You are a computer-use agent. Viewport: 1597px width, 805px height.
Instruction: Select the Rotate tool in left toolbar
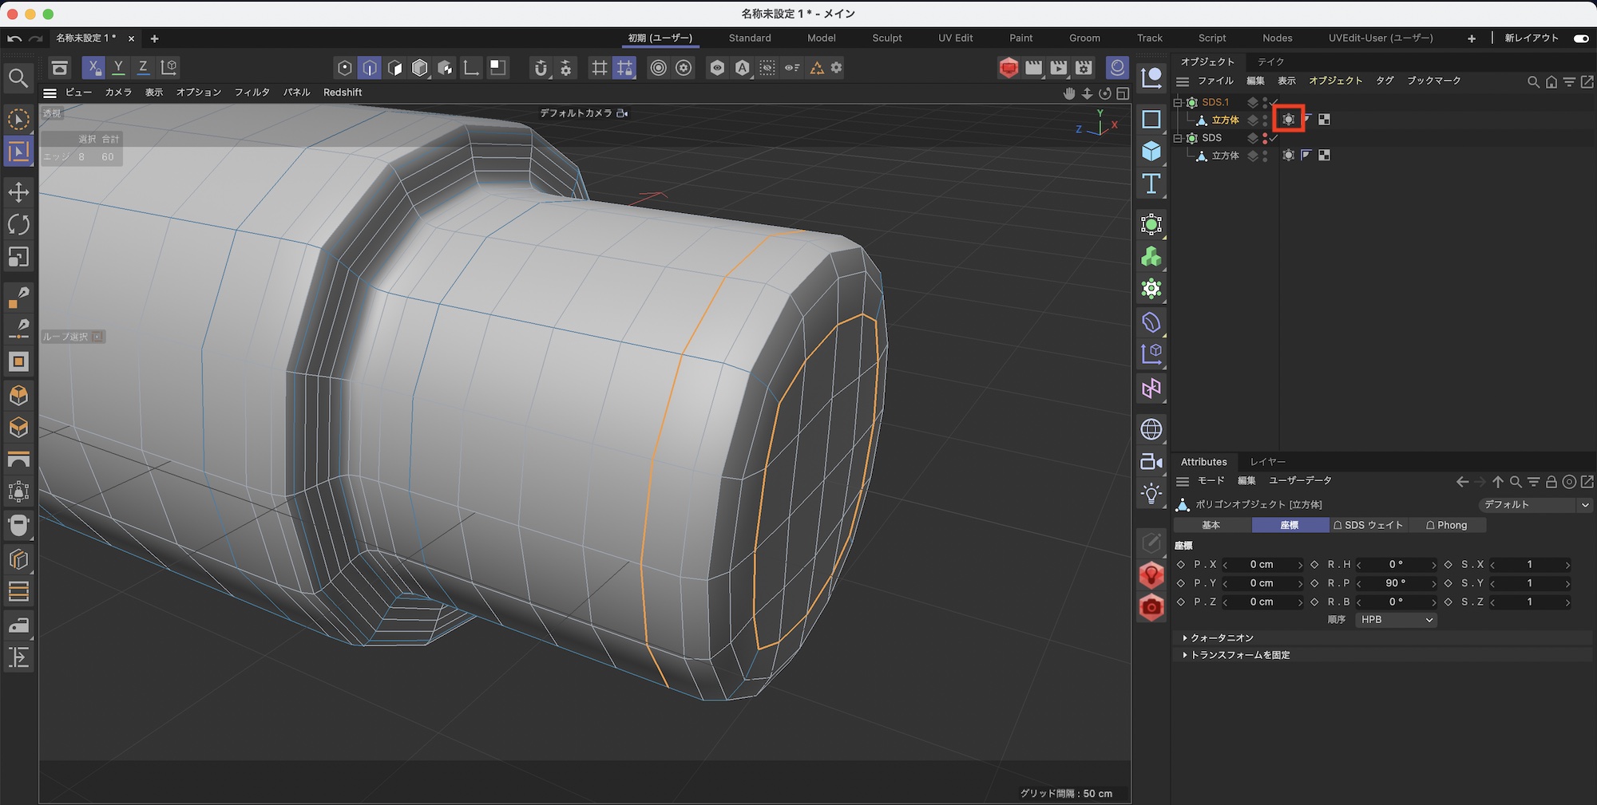click(x=18, y=225)
